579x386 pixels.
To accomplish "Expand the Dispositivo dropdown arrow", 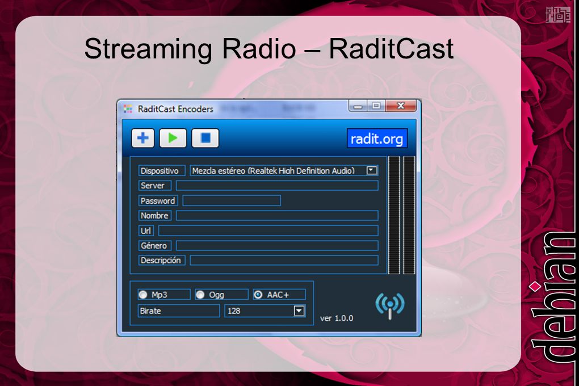I will click(371, 170).
